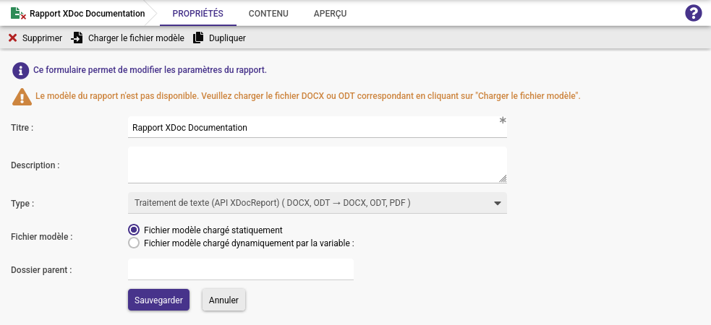Click the 'Fichier modèle :' label

click(x=42, y=236)
